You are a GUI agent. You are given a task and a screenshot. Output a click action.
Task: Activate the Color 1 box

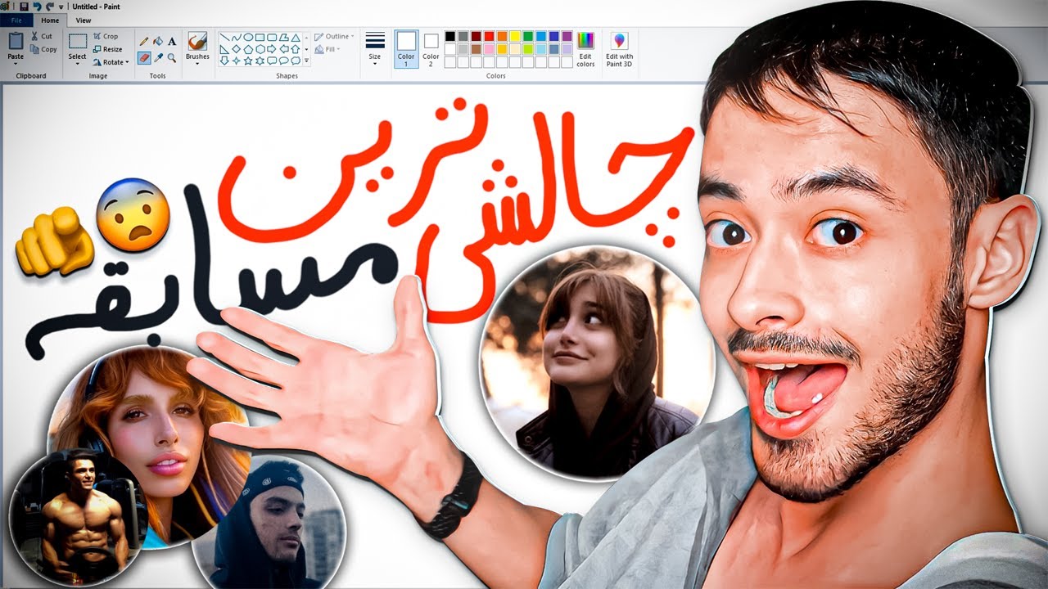406,49
